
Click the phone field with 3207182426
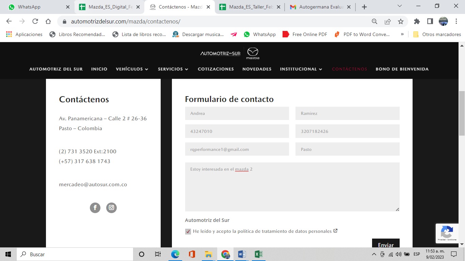(x=347, y=131)
